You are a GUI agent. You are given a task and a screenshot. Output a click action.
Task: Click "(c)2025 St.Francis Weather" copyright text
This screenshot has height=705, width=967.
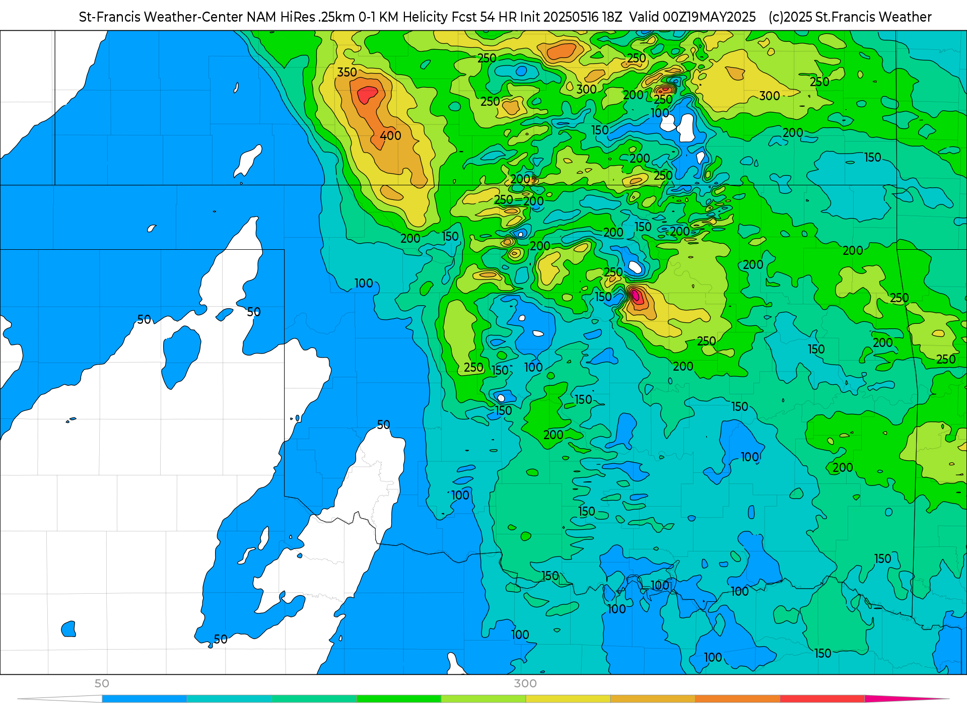click(850, 17)
